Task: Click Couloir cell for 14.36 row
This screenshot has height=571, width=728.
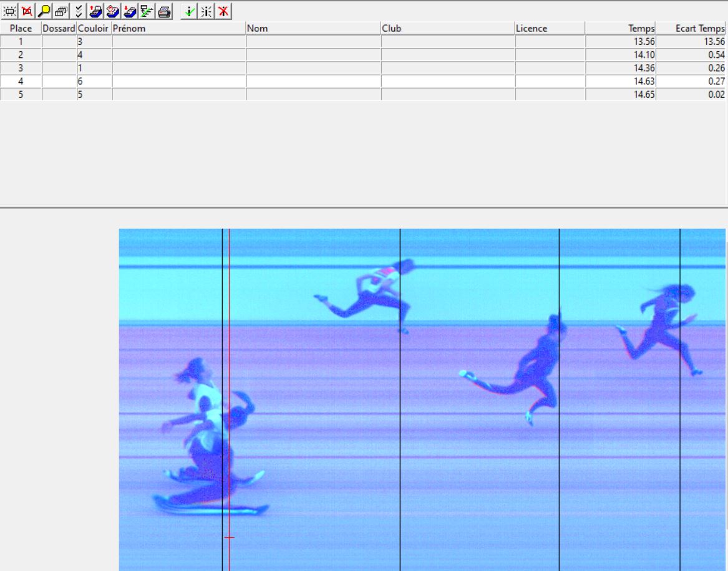Action: [94, 68]
